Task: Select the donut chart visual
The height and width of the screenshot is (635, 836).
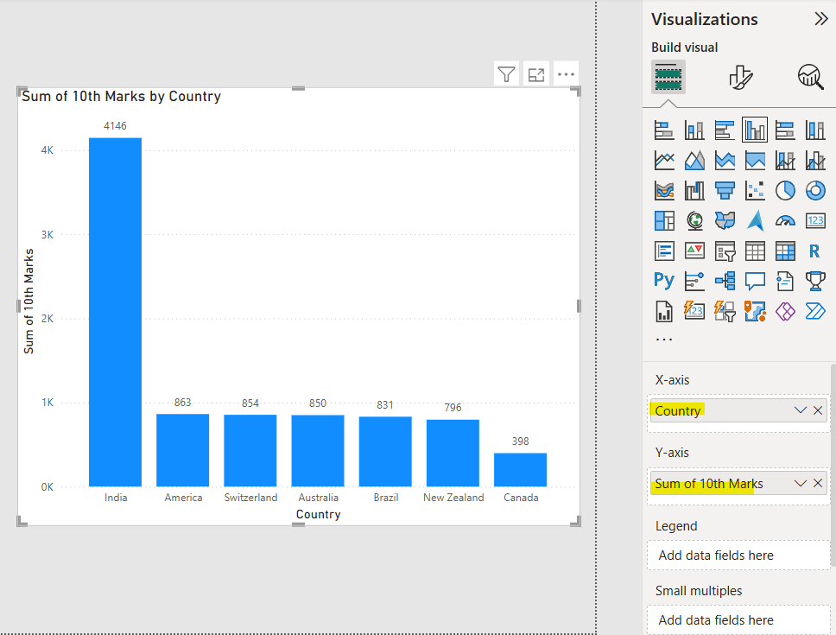Action: (x=815, y=190)
